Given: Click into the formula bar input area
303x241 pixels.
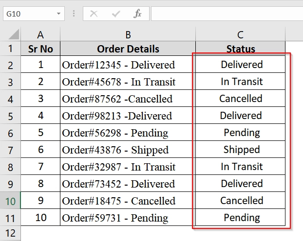Looking at the screenshot, I should (x=227, y=14).
